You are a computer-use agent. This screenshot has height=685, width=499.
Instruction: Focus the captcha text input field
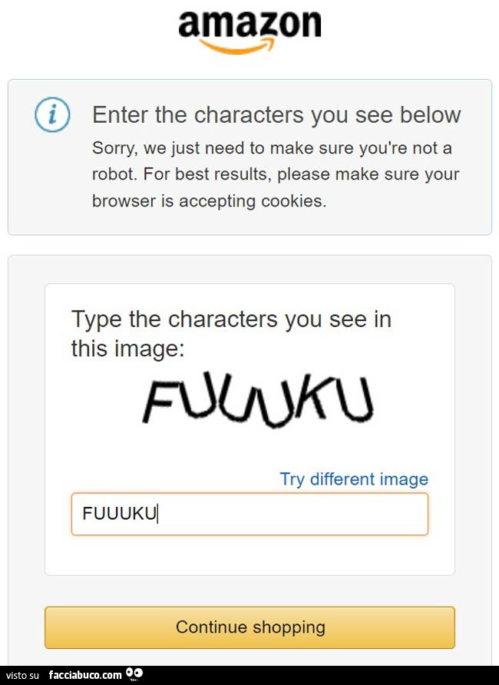pyautogui.click(x=292, y=514)
